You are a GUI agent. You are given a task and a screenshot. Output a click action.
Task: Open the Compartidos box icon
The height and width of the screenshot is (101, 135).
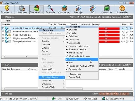(x=64, y=8)
